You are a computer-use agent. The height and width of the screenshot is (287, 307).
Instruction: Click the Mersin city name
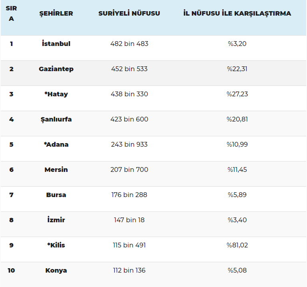pos(56,169)
